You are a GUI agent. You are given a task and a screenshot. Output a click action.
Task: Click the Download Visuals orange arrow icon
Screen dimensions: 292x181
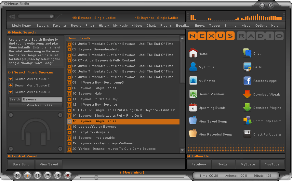[247, 94]
